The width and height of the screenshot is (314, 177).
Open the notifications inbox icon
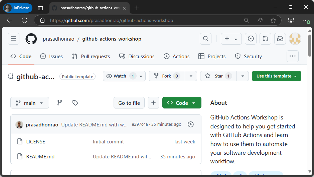[280, 39]
